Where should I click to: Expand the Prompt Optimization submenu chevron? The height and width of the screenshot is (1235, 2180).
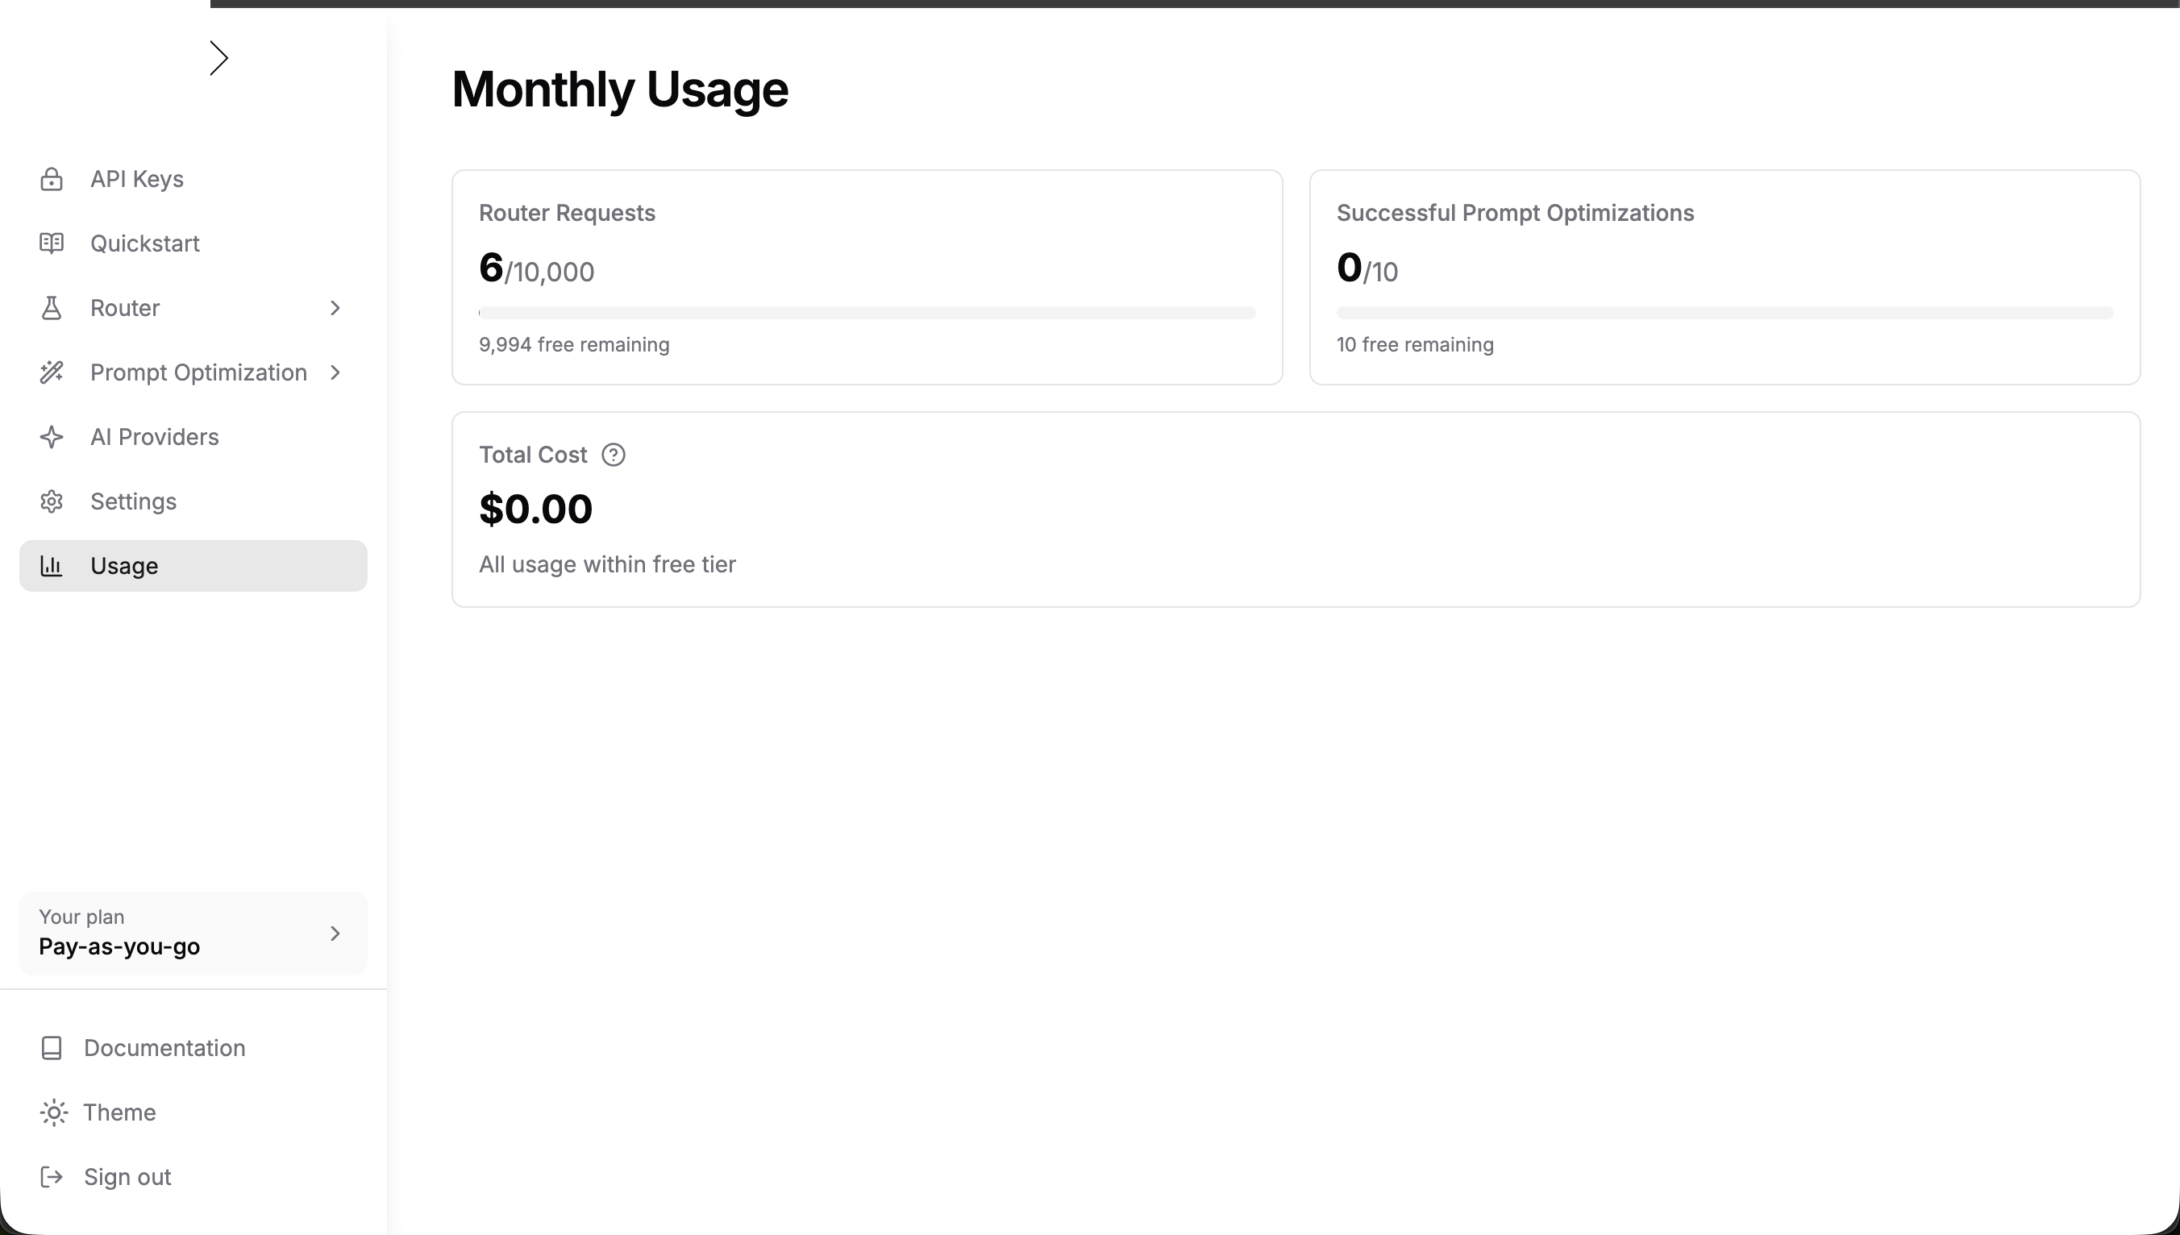(x=335, y=372)
